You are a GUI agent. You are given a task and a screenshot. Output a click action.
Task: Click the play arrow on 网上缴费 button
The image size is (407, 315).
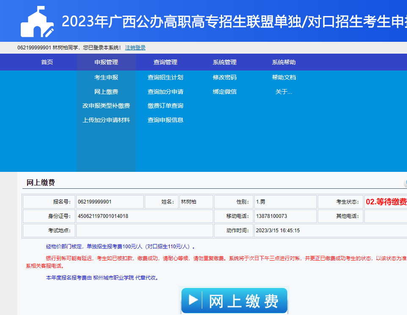(193, 300)
